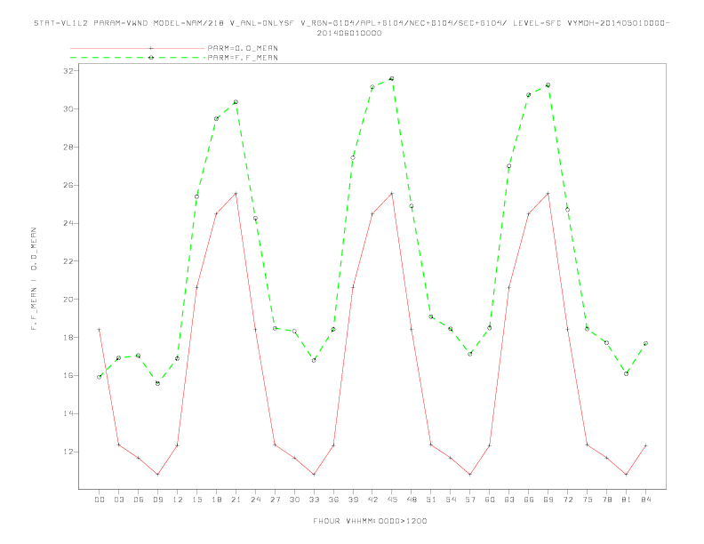Click x-axis tick label 84
This screenshot has width=704, height=544.
(645, 500)
